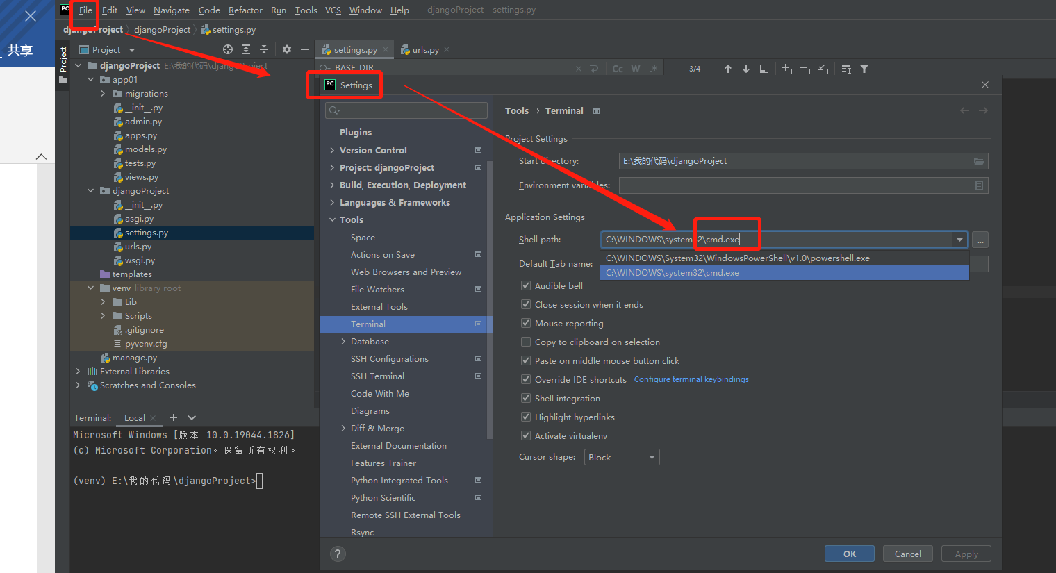Hide the Project tool window
Screen dimensions: 1056x573
(x=304, y=49)
